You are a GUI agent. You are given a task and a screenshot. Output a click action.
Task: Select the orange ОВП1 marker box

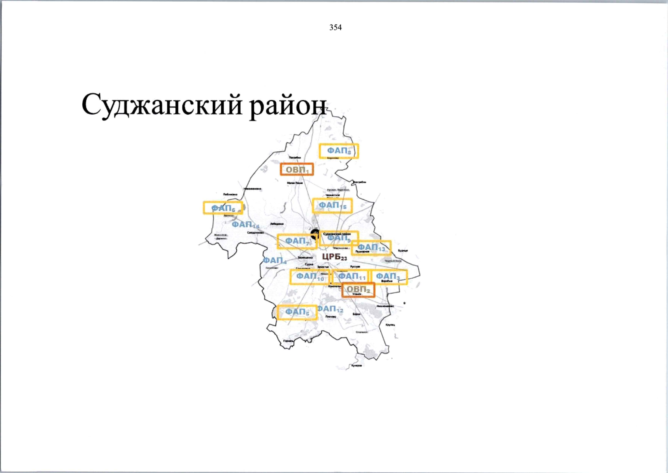tap(297, 169)
